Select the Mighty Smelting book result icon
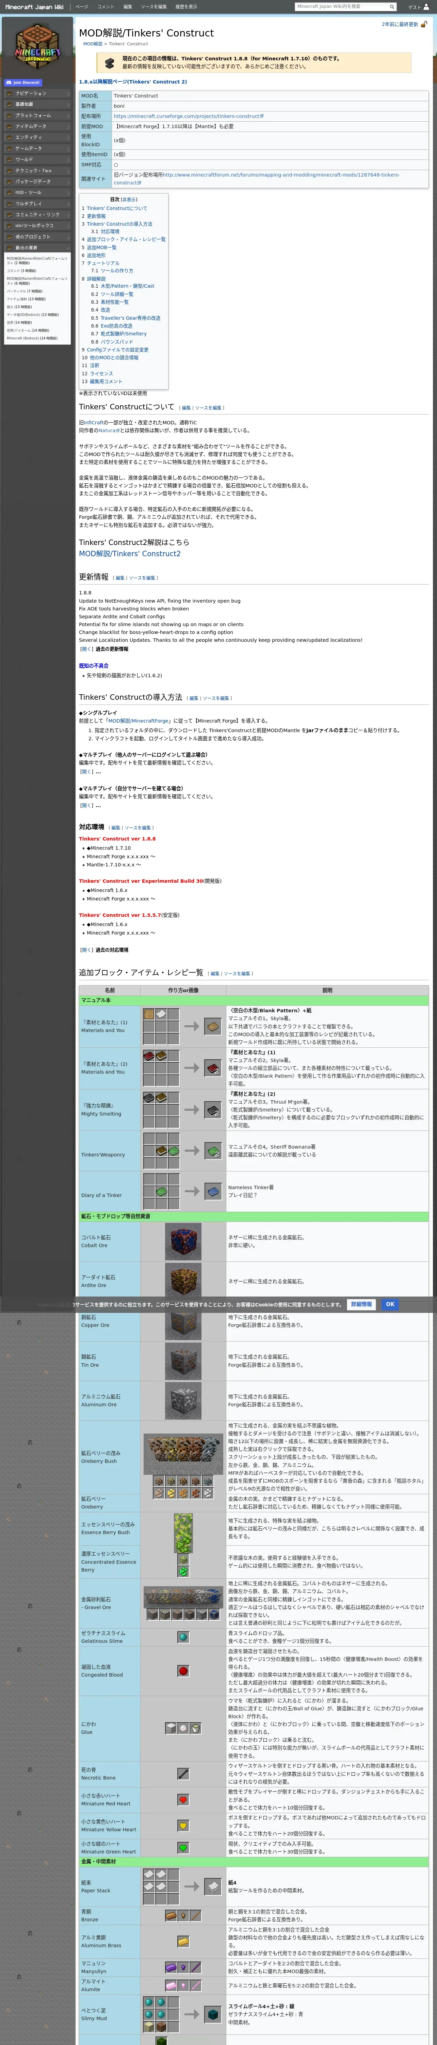This screenshot has width=437, height=2045. [213, 1109]
